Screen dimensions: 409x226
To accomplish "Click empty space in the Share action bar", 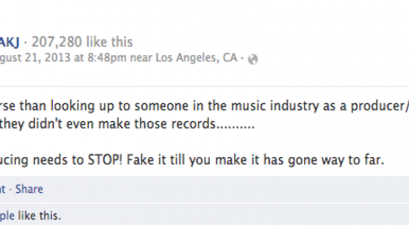I will pos(225,189).
